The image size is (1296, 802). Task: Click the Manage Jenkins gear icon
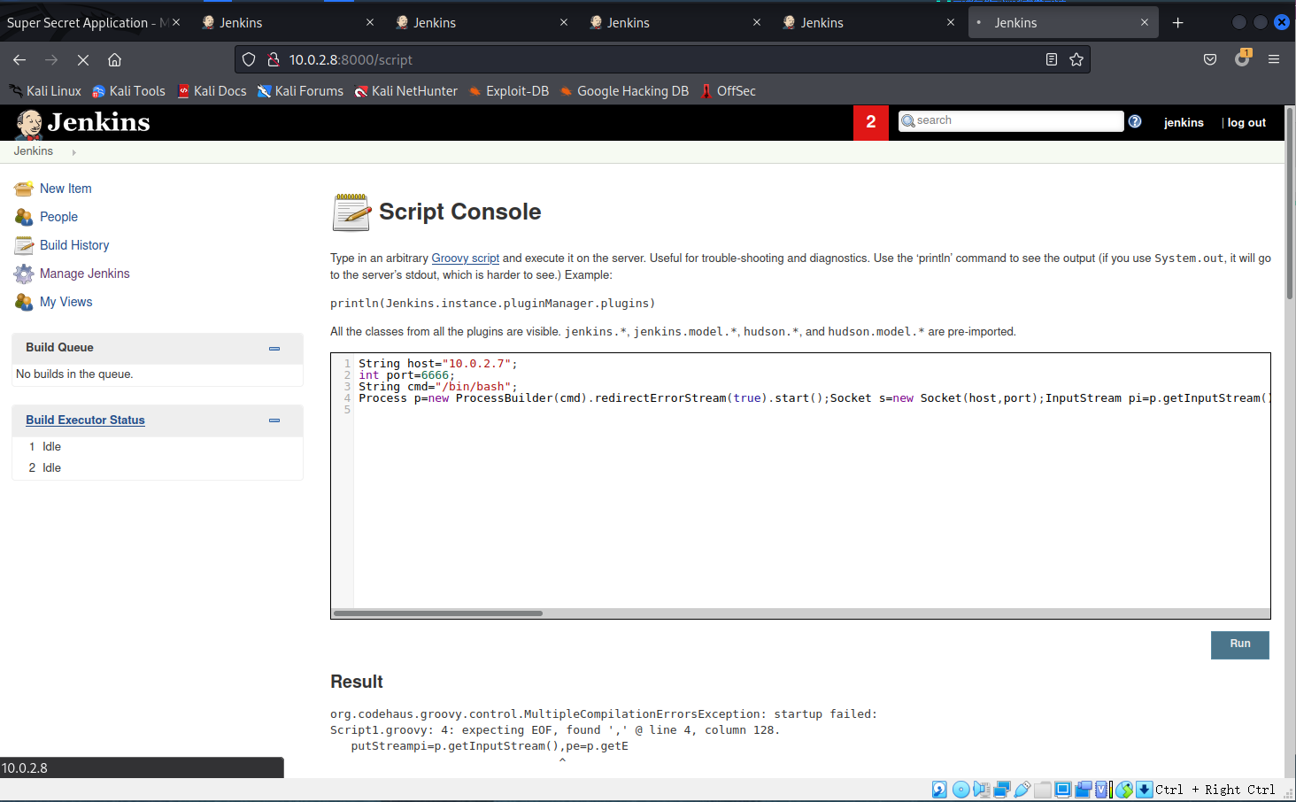pyautogui.click(x=24, y=274)
